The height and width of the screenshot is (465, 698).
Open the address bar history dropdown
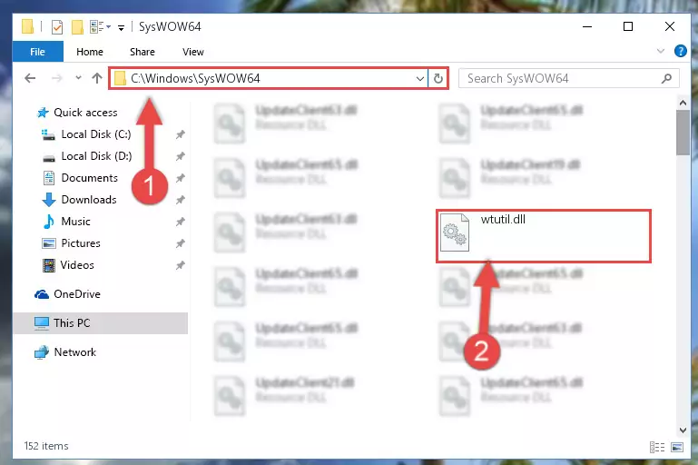[x=419, y=79]
